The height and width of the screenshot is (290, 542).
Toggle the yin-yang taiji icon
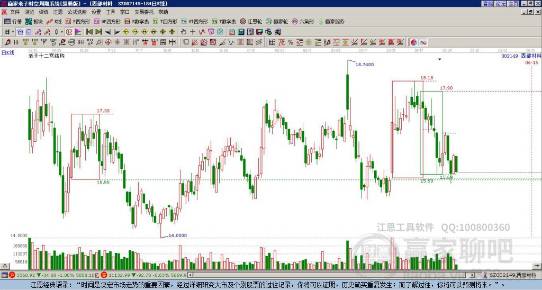pos(414,42)
